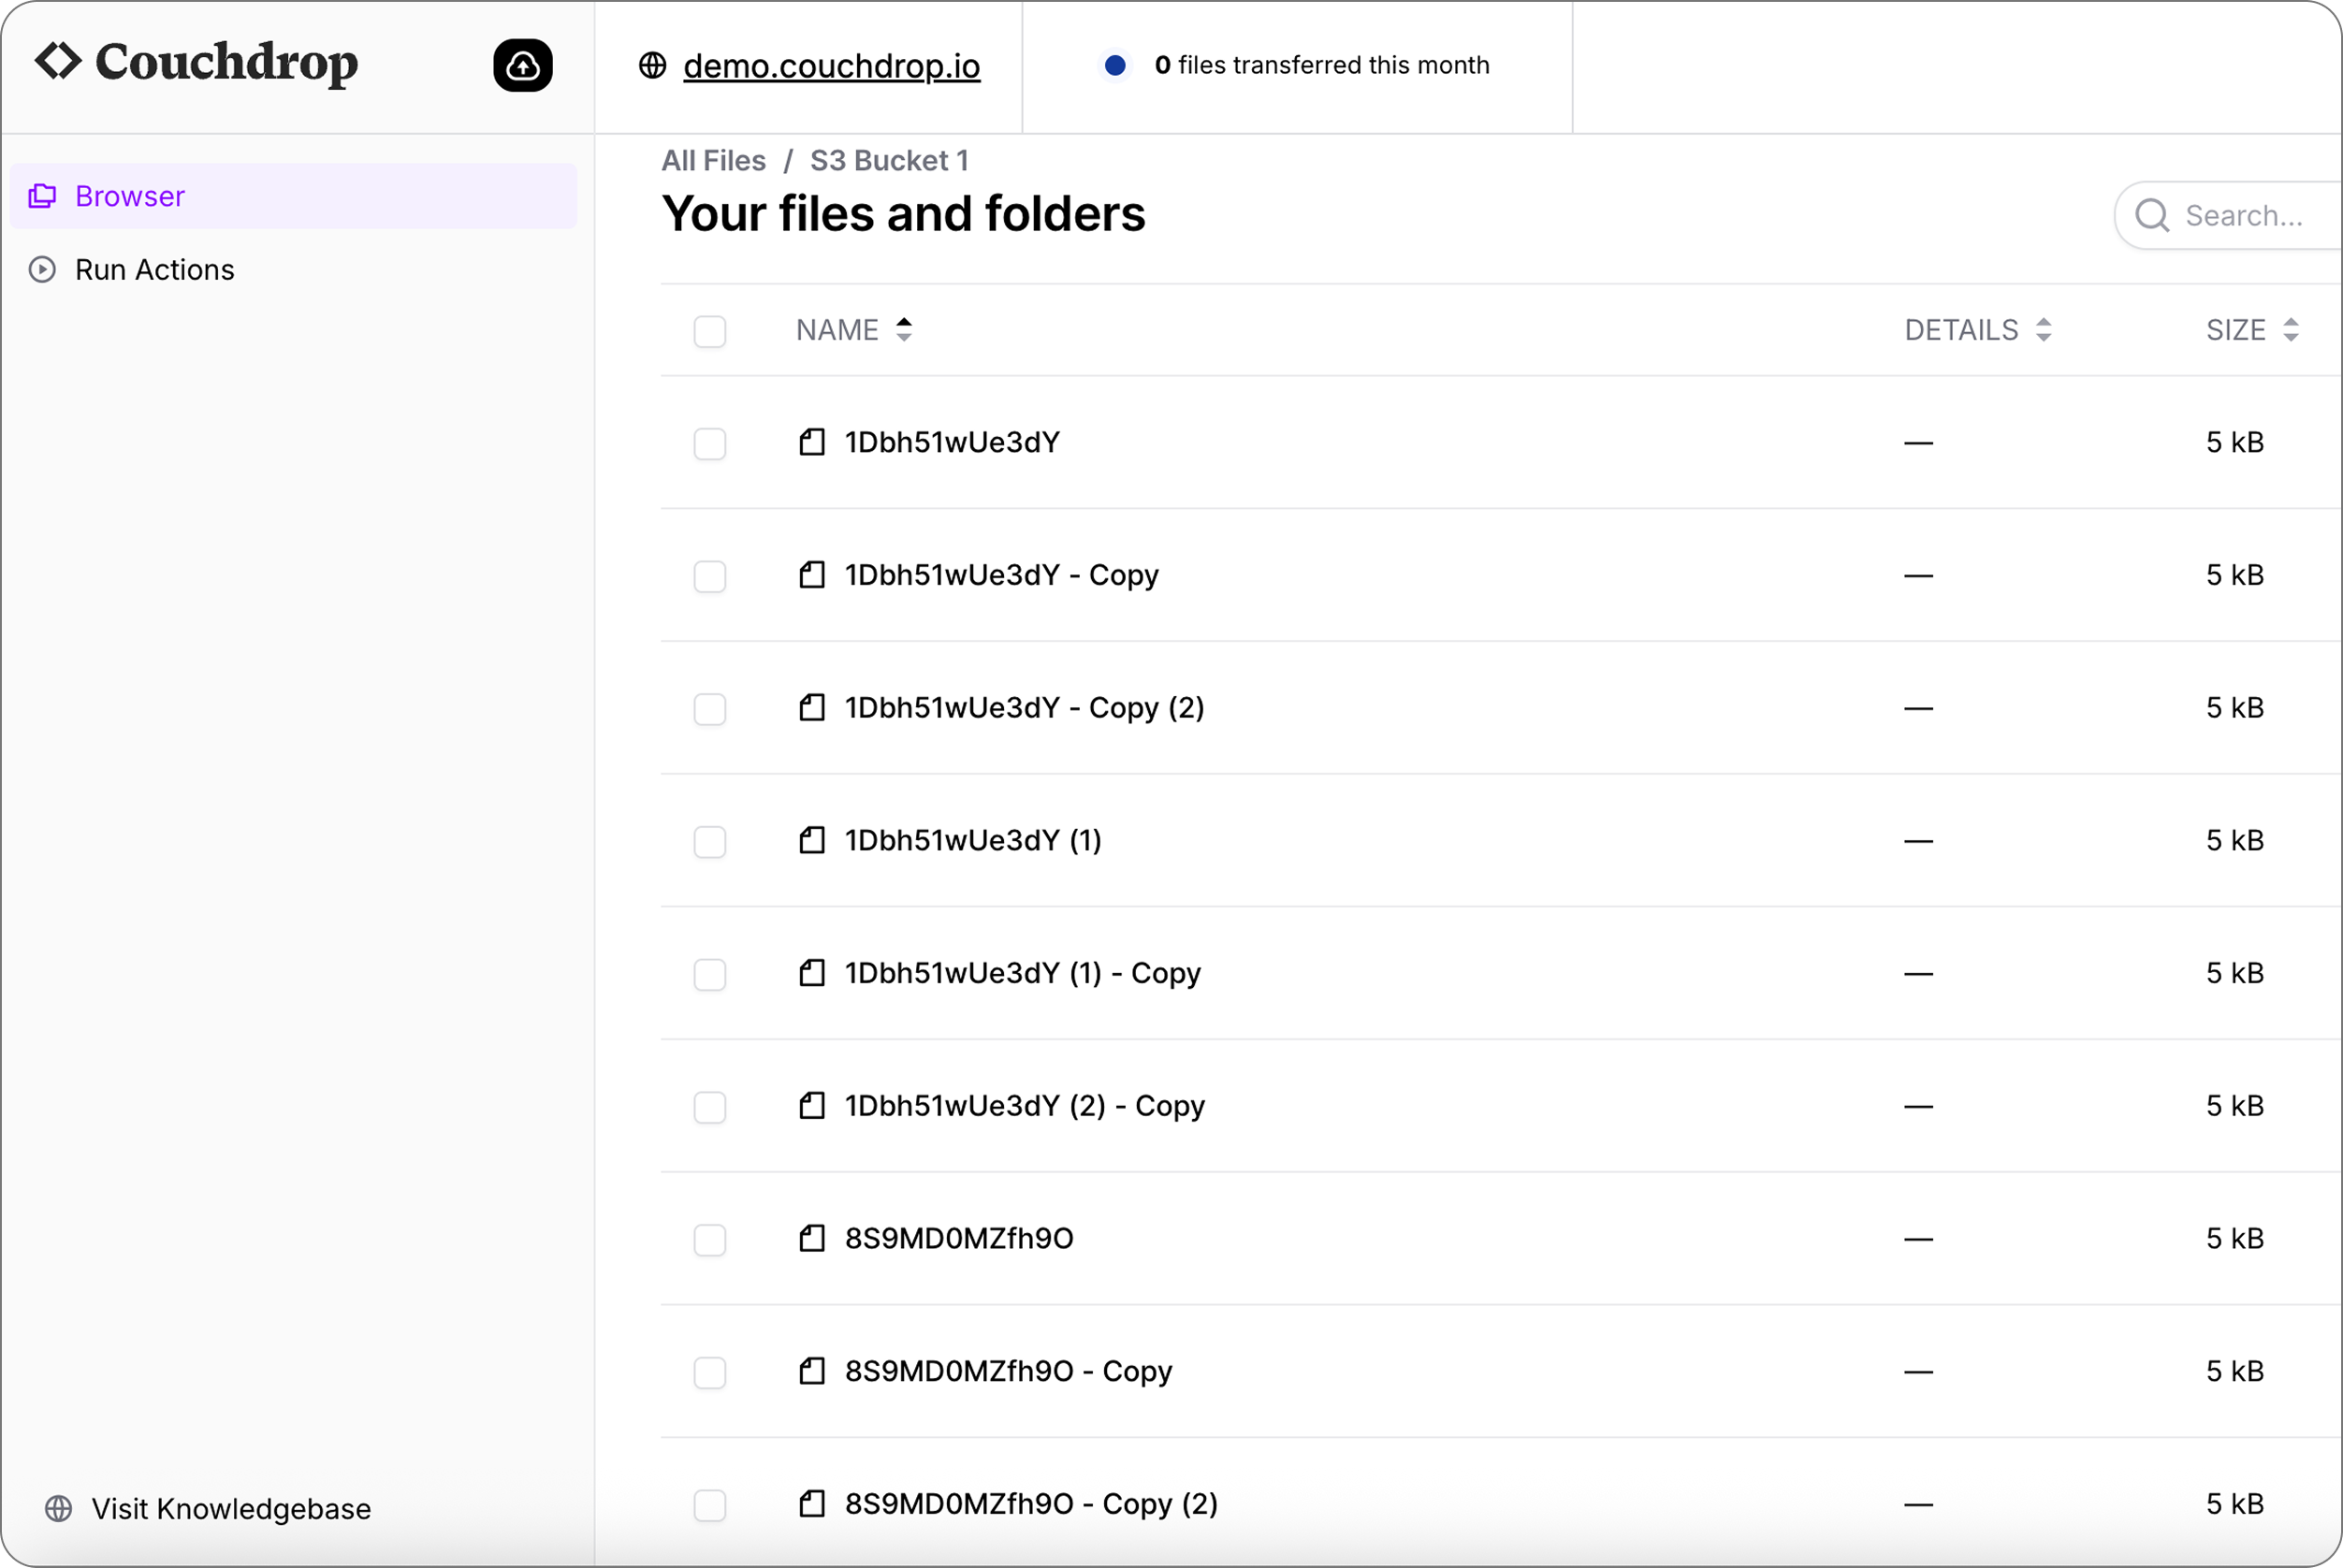
Task: Click the globe icon beside demo.couchdrop.io
Action: tap(652, 66)
